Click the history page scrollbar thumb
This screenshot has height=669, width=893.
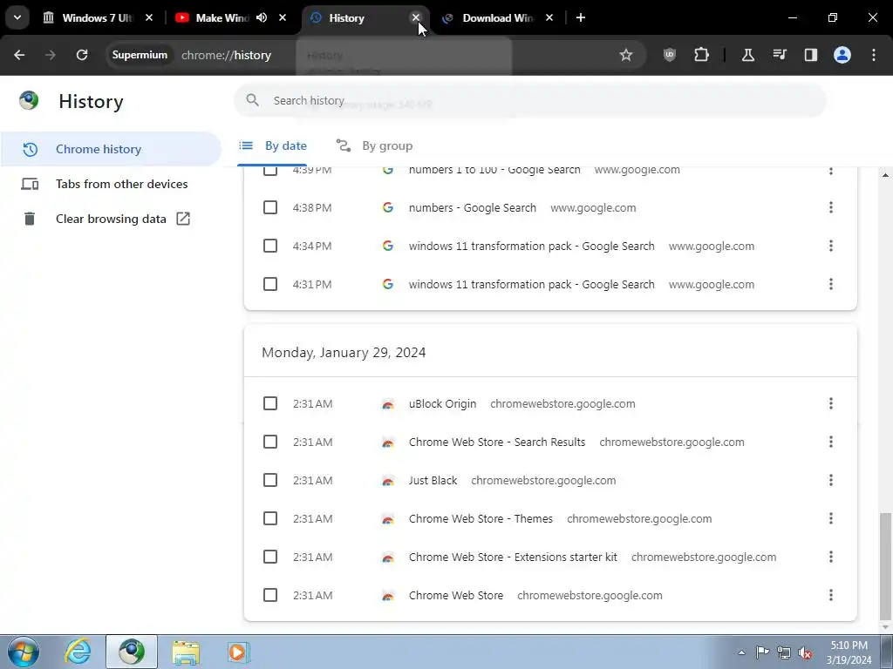(885, 566)
